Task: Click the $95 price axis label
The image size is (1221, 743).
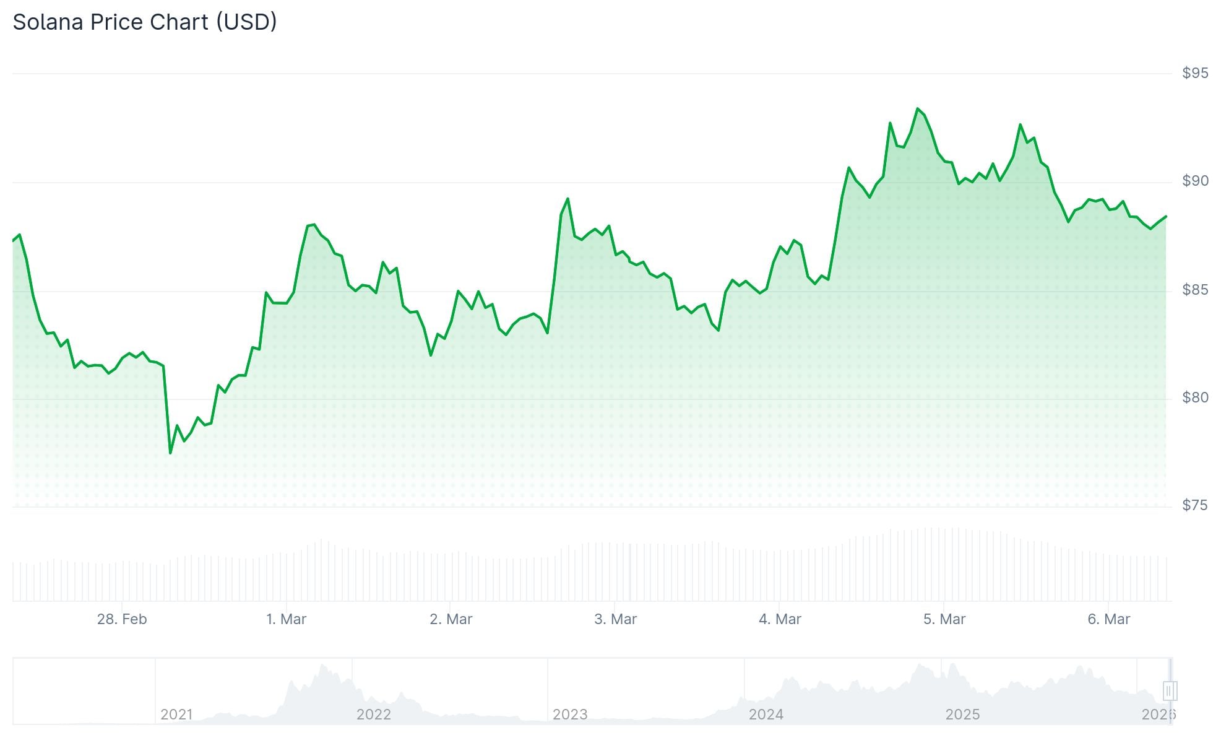Action: [x=1194, y=73]
